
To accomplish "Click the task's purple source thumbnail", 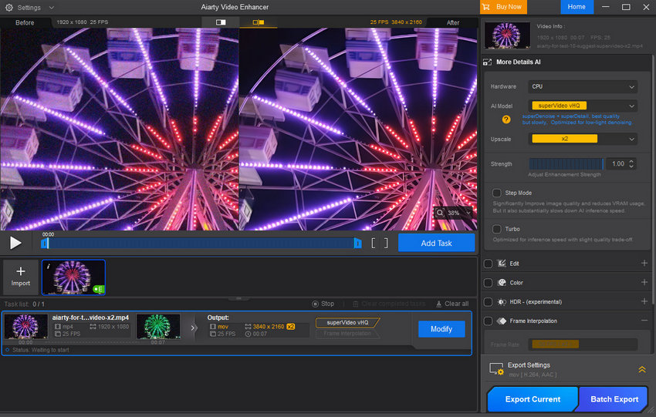I will pos(26,326).
